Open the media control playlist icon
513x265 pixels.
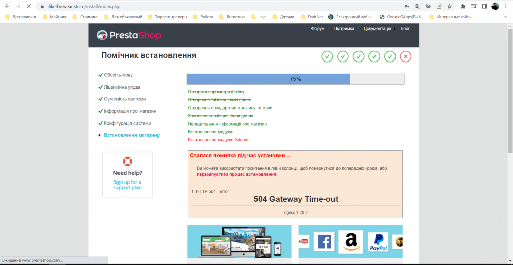(473, 6)
